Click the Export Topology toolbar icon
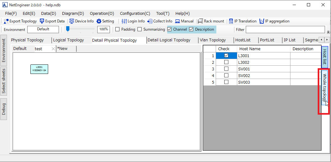This screenshot has width=331, height=162. [x=6, y=21]
